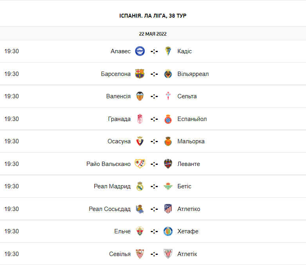Click the 19:30 time of Алавес match
Screen dimensions: 306x265
(12, 51)
